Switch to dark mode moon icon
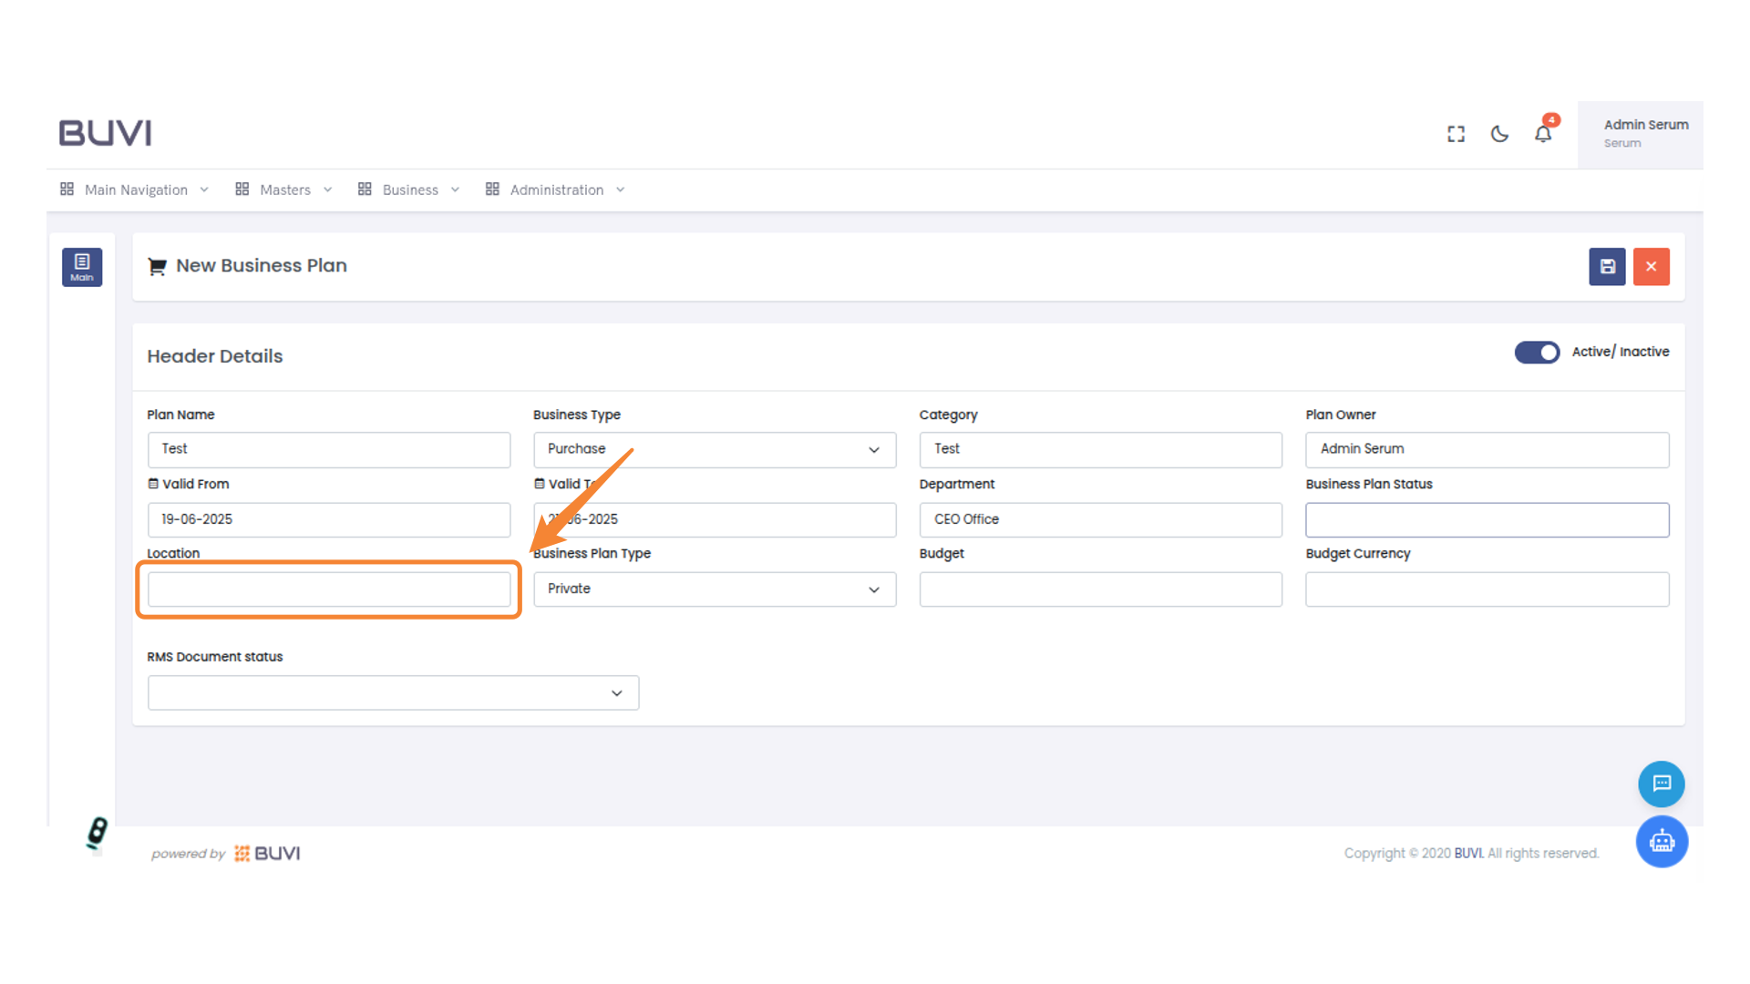 coord(1499,134)
